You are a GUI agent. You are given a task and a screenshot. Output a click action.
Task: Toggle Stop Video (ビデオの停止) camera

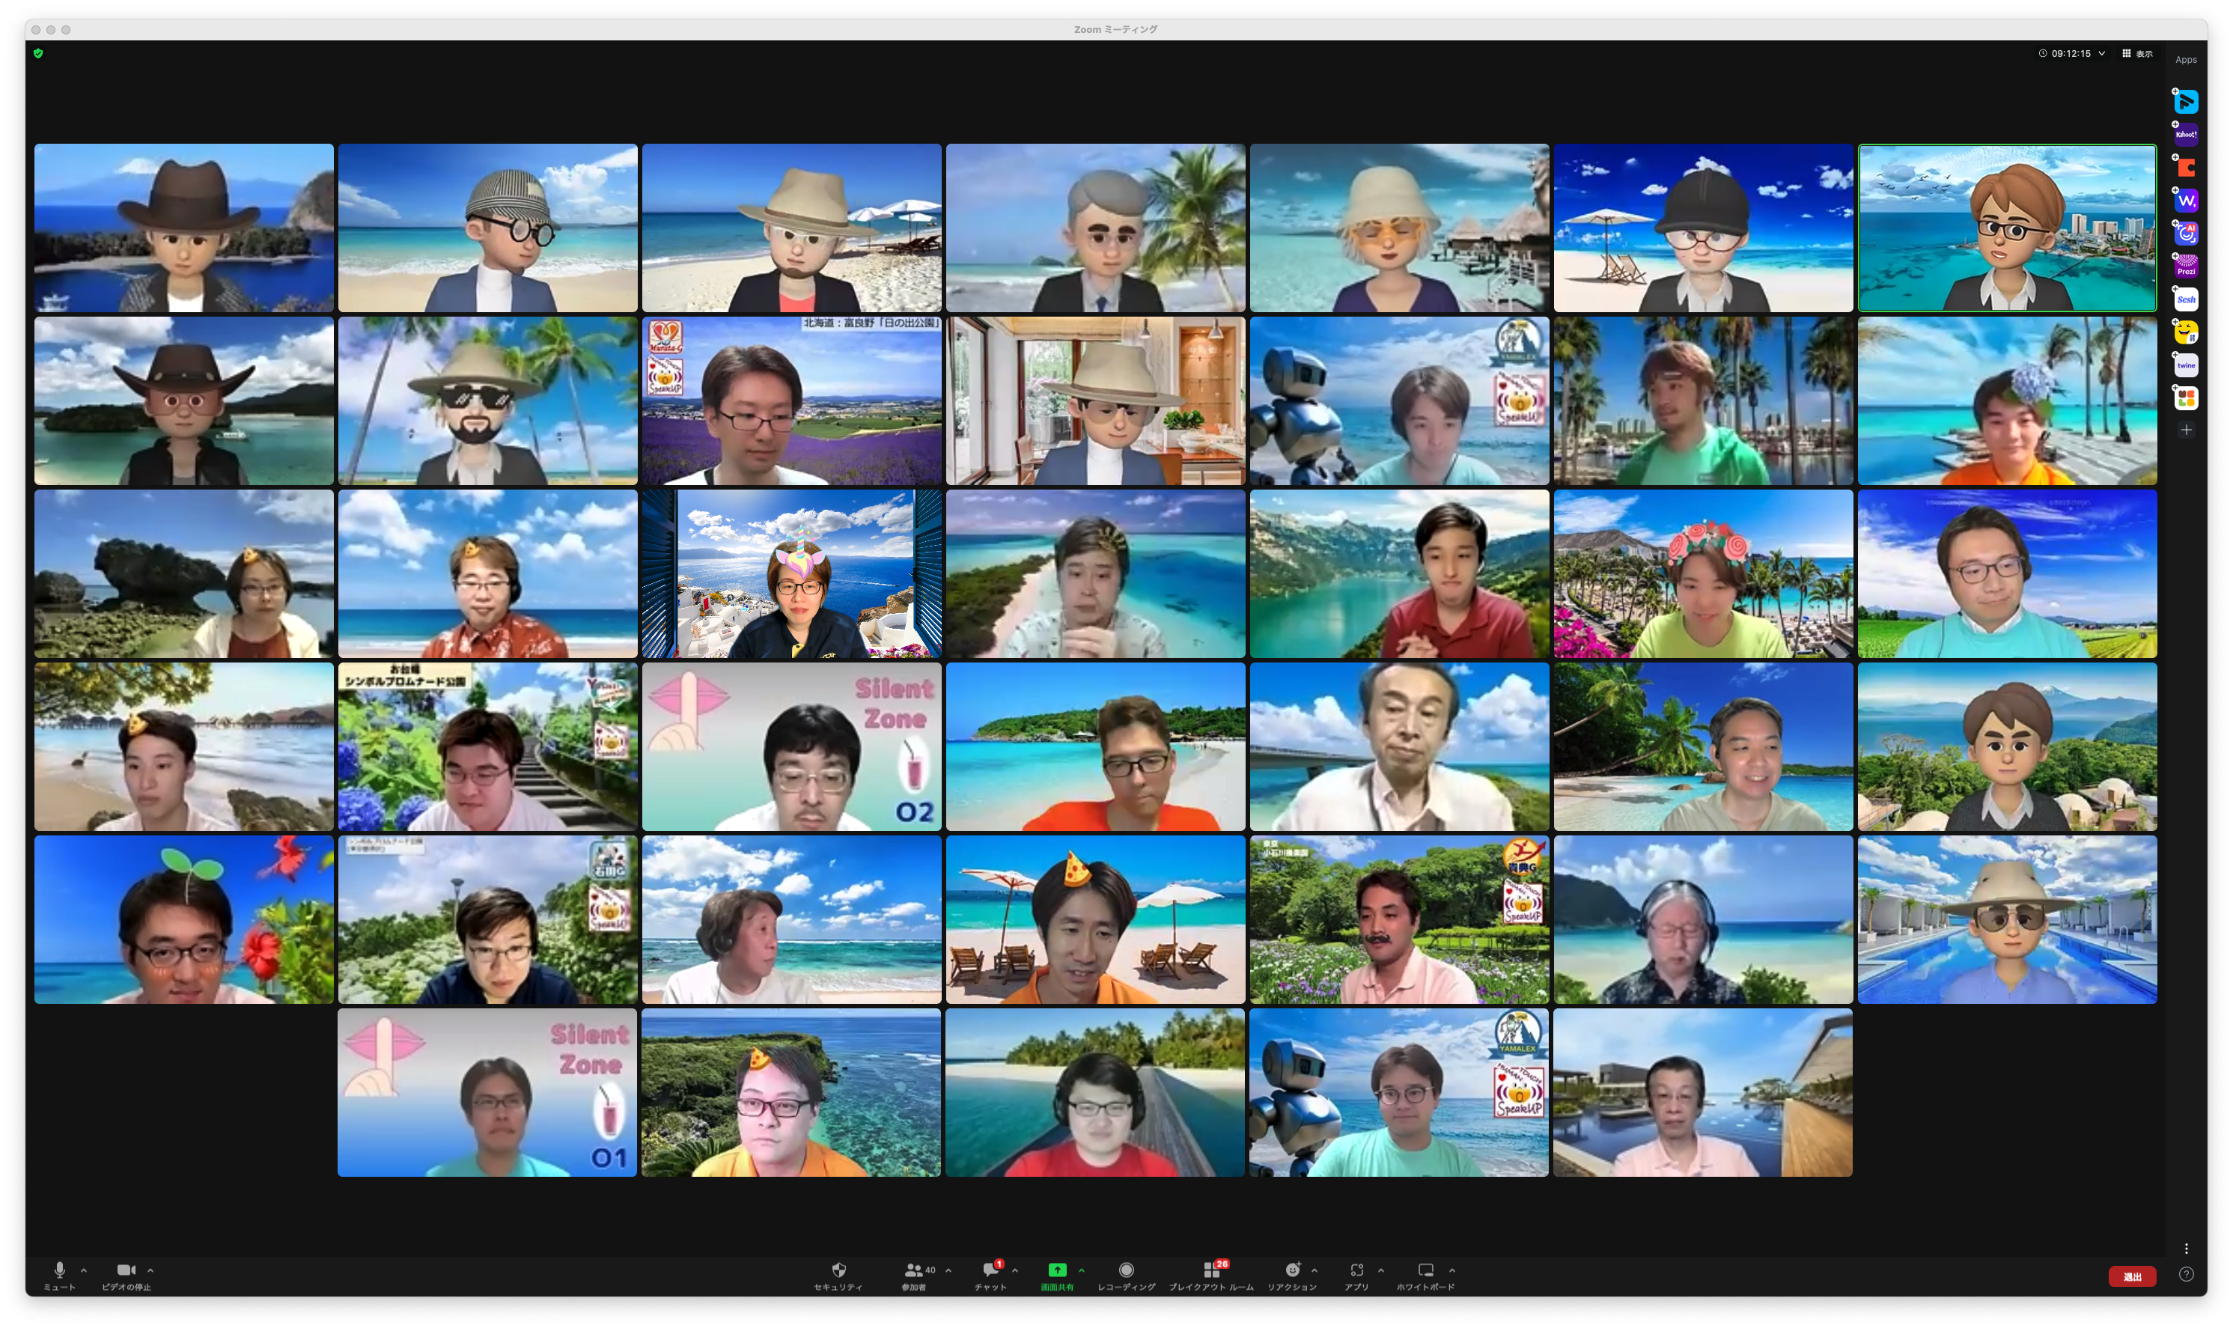[125, 1270]
